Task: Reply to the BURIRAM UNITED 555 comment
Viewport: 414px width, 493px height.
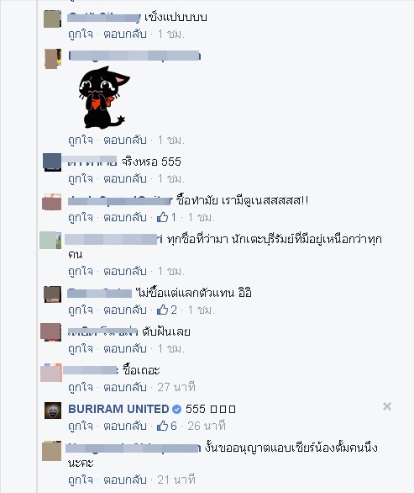Action: click(x=125, y=426)
